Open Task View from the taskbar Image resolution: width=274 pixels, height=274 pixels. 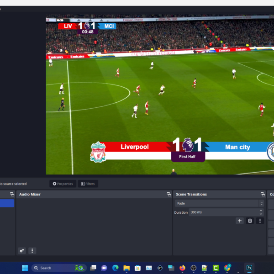(93, 268)
